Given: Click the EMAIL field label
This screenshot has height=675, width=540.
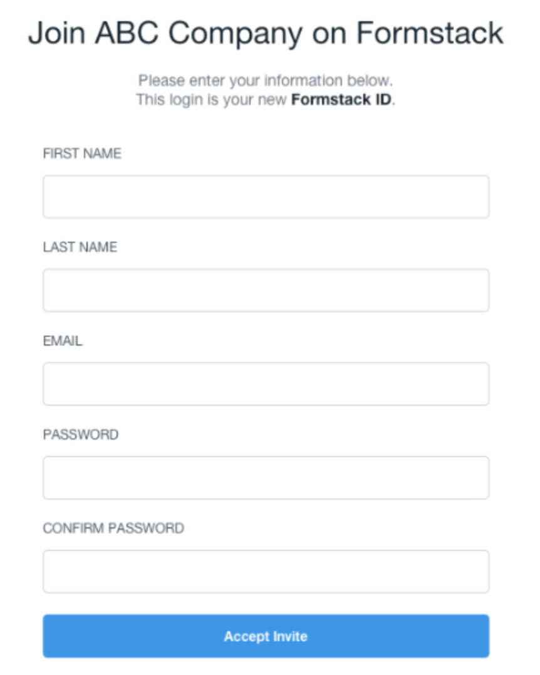Looking at the screenshot, I should pos(63,341).
